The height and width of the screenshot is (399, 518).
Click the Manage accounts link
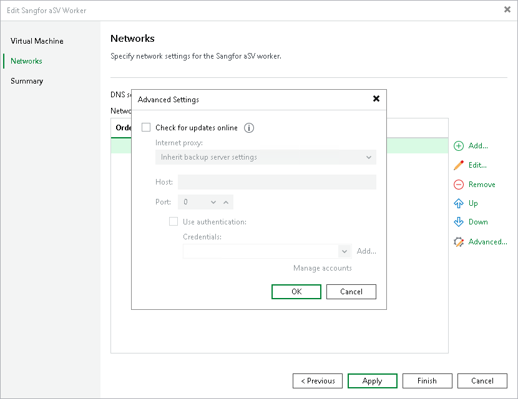click(323, 268)
